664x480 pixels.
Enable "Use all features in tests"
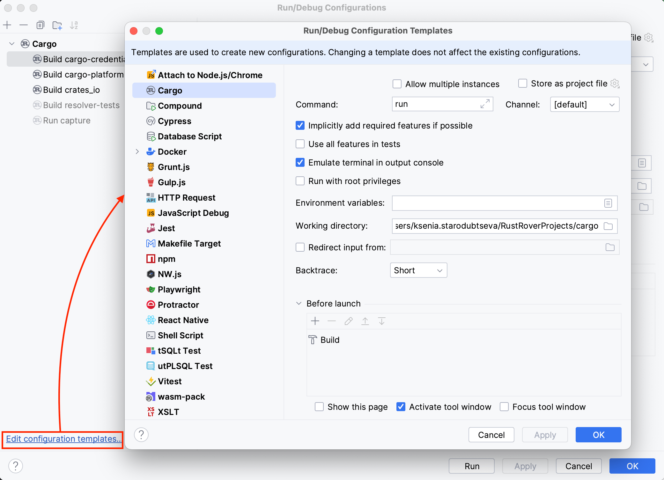click(x=300, y=144)
